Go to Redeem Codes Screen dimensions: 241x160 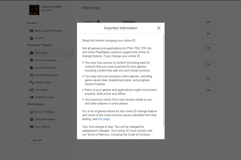tap(43, 82)
